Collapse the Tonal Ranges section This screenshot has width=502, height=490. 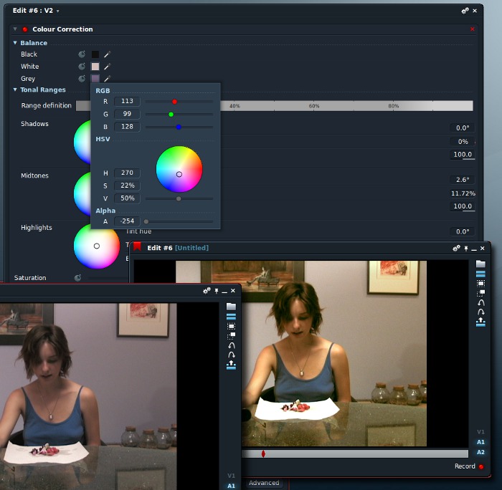[x=15, y=90]
